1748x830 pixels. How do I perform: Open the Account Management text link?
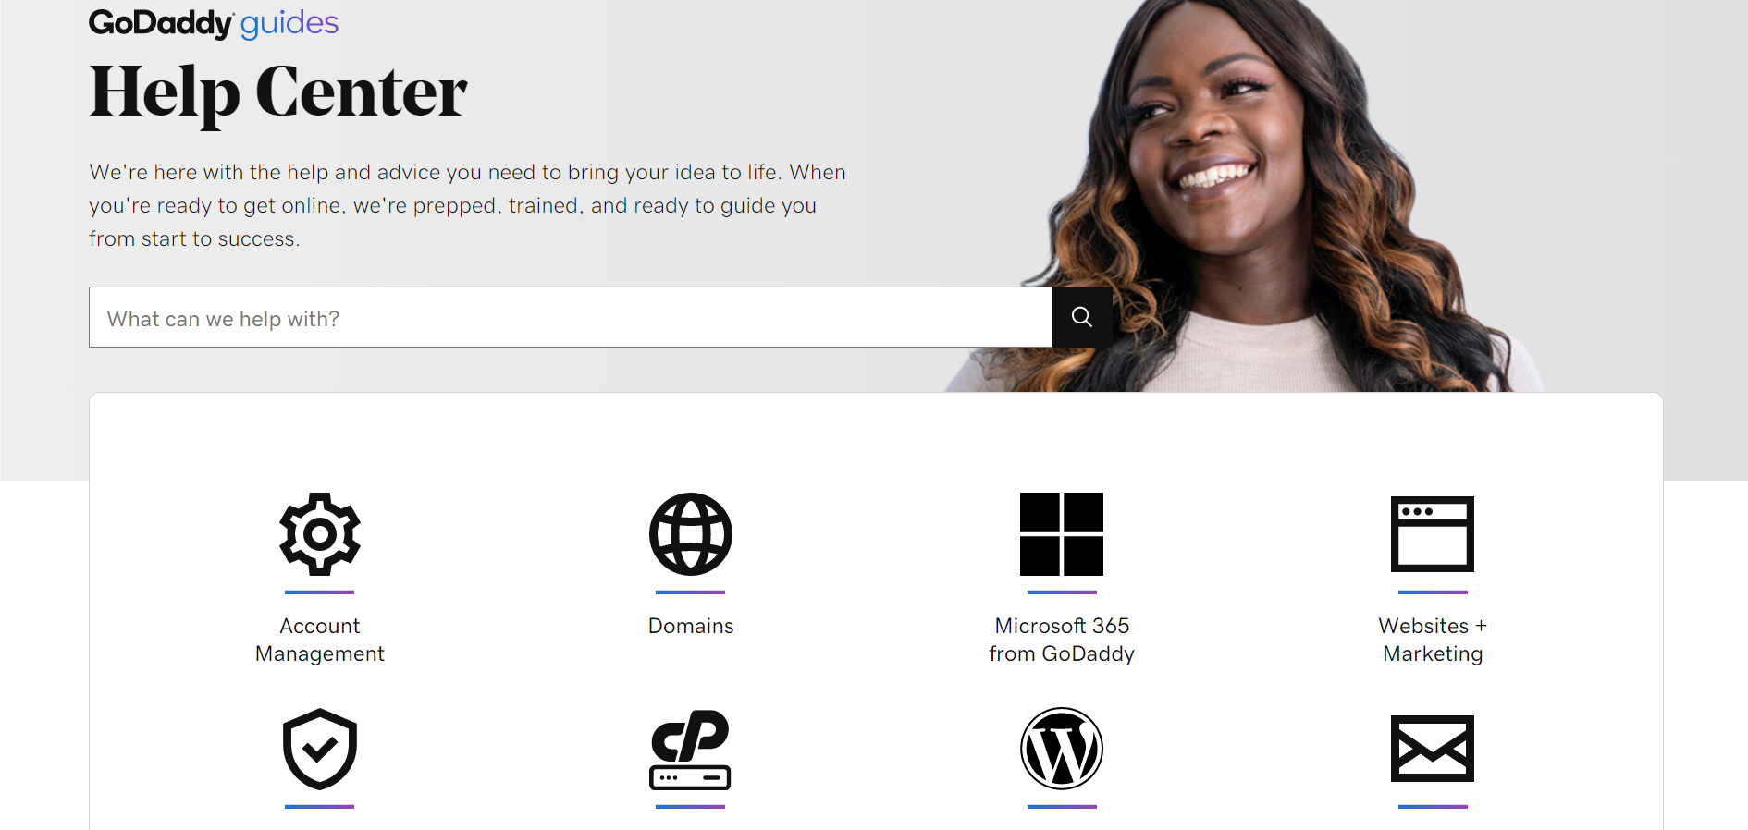[319, 640]
